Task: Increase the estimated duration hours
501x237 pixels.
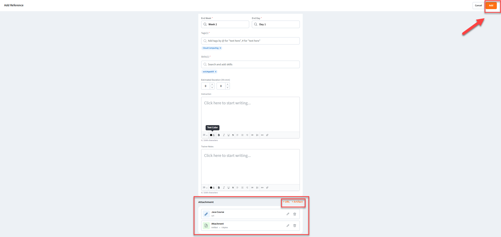Action: [x=212, y=84]
